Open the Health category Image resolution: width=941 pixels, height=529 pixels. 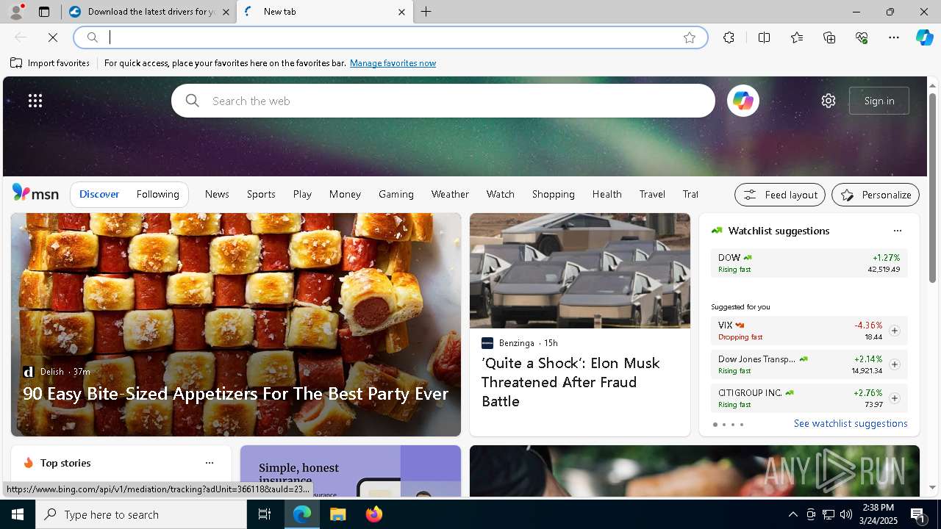[607, 194]
